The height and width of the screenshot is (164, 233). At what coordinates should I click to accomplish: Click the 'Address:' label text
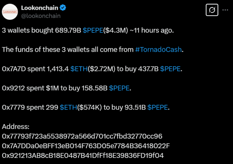click(16, 126)
